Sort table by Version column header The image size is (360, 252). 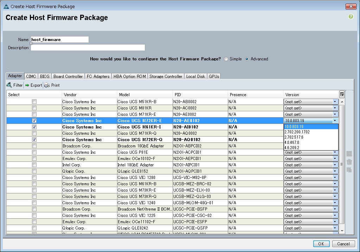[311, 94]
